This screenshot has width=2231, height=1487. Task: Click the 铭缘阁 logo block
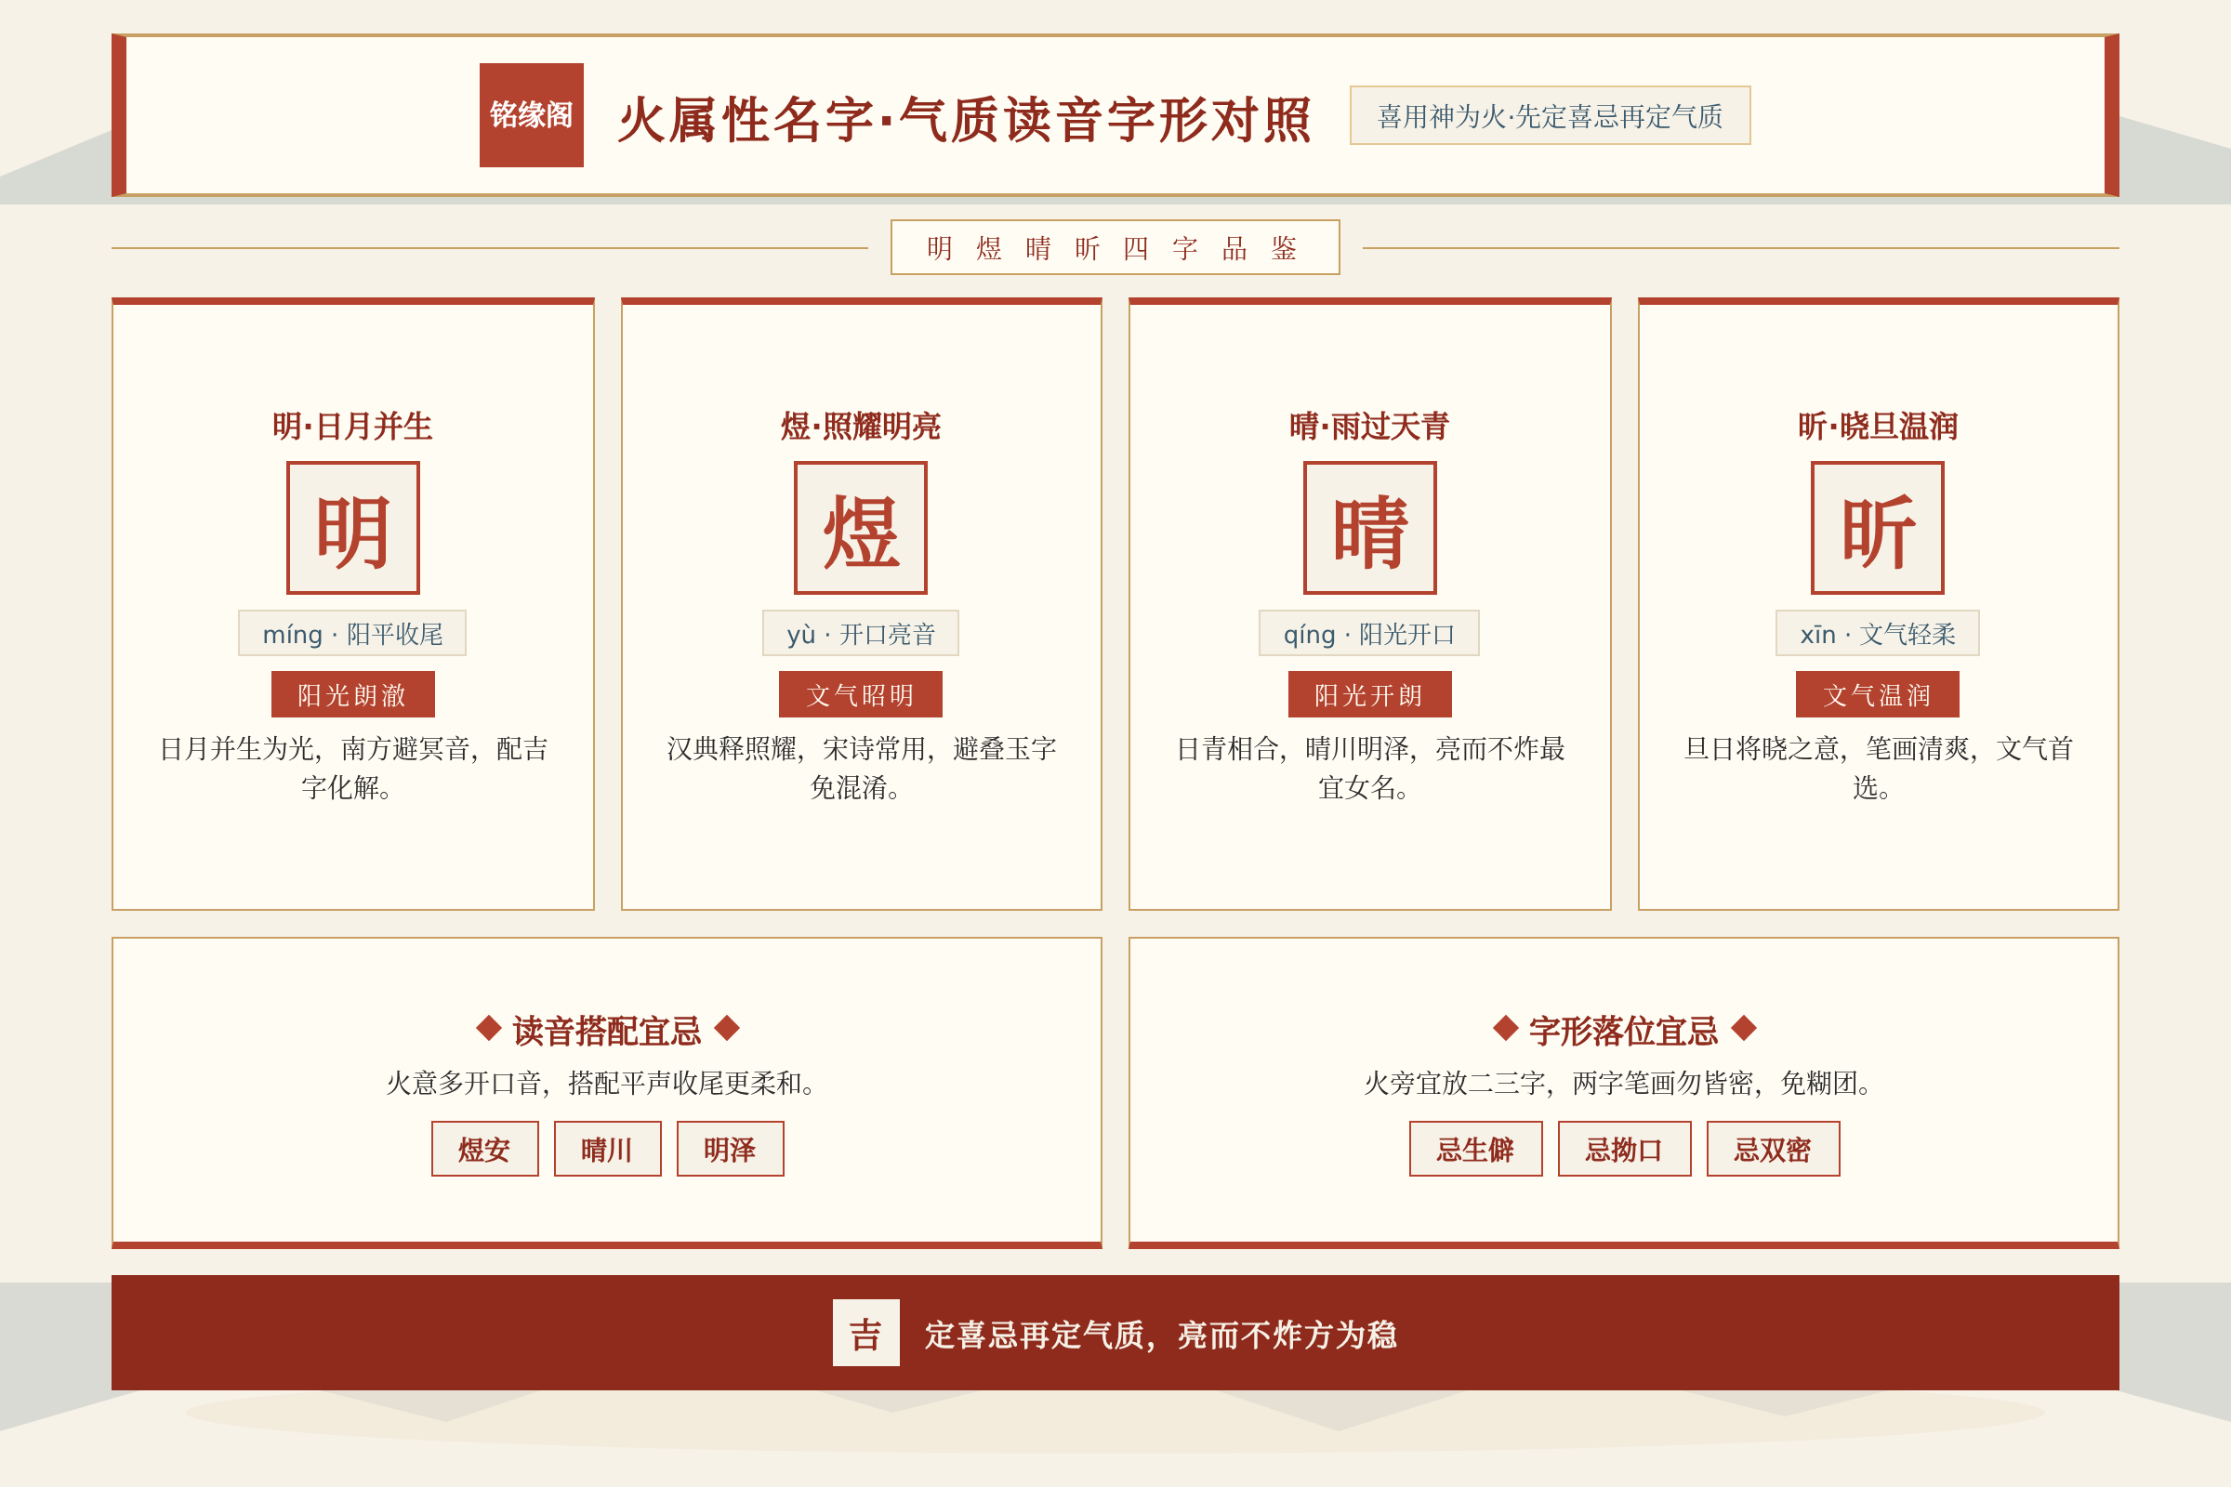[x=531, y=114]
